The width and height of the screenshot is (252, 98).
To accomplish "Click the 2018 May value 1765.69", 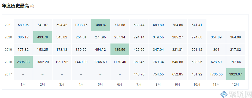I will pos(101,62).
